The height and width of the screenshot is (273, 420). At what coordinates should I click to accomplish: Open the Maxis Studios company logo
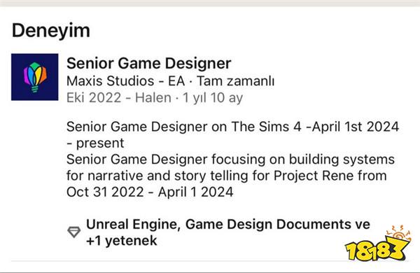(x=34, y=77)
